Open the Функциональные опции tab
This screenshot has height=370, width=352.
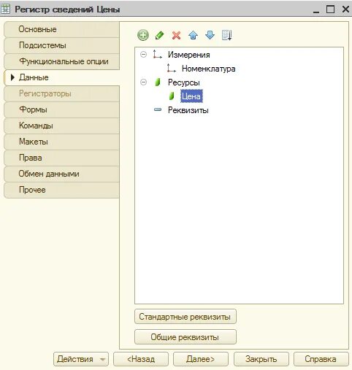point(62,61)
